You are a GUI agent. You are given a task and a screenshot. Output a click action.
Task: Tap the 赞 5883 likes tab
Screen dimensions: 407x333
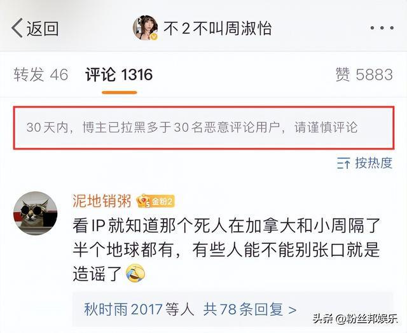[364, 74]
